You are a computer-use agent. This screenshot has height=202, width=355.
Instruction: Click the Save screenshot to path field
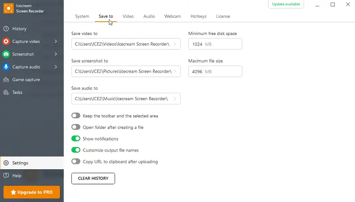pos(126,71)
